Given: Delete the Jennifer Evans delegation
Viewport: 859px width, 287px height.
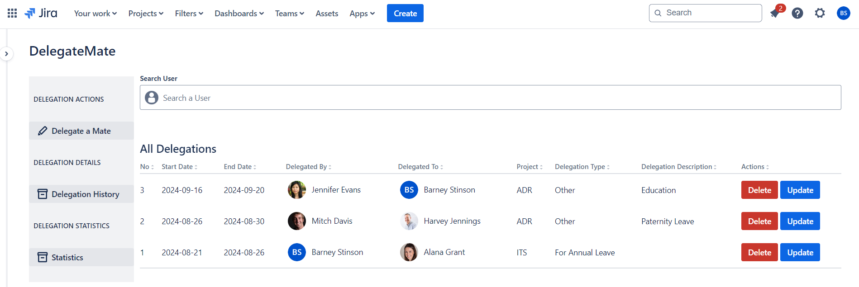Looking at the screenshot, I should 759,190.
